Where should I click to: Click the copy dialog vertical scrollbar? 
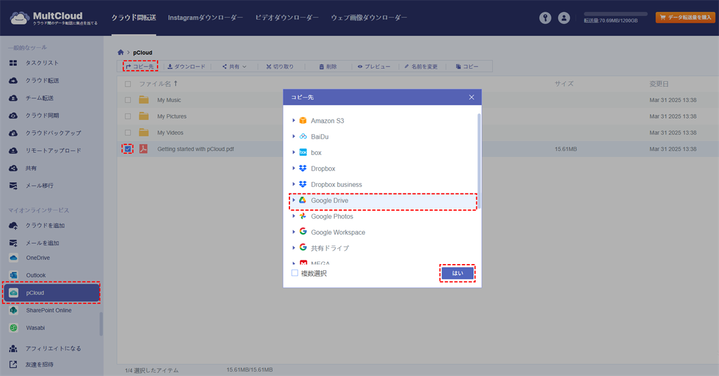pyautogui.click(x=479, y=160)
